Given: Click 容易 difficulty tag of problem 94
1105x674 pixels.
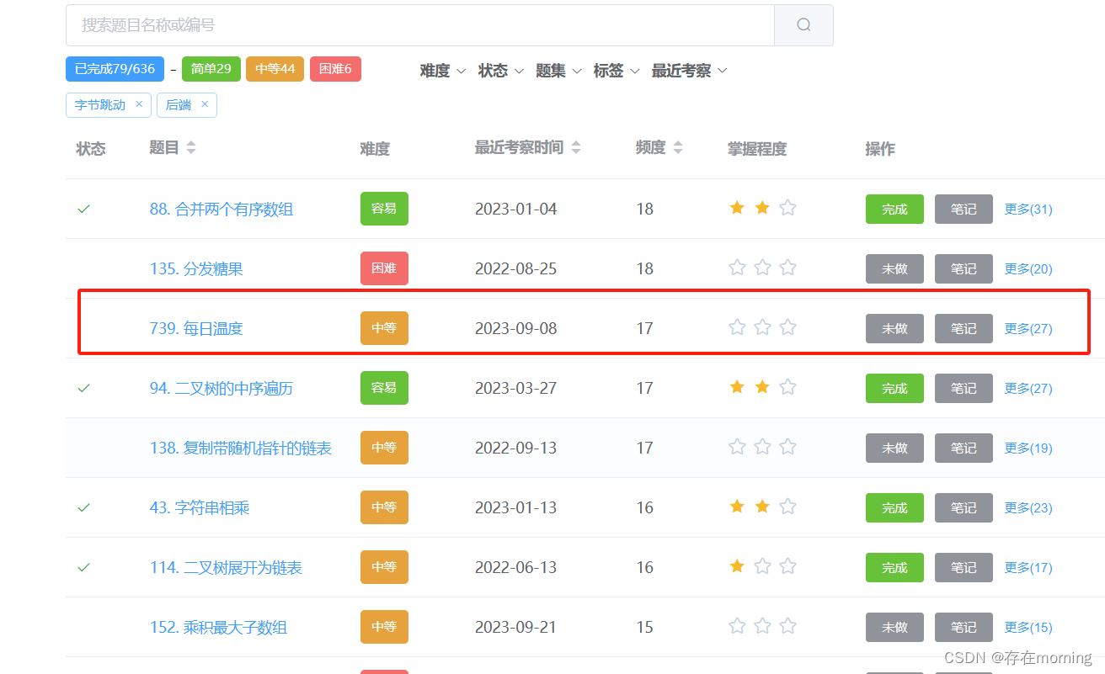Looking at the screenshot, I should [x=384, y=388].
